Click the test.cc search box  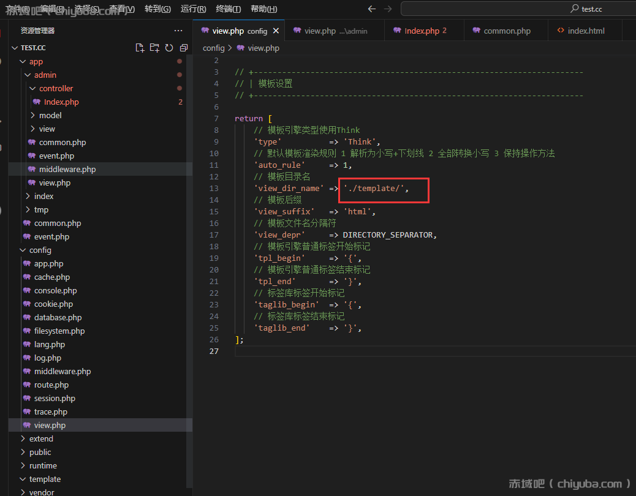[519, 9]
